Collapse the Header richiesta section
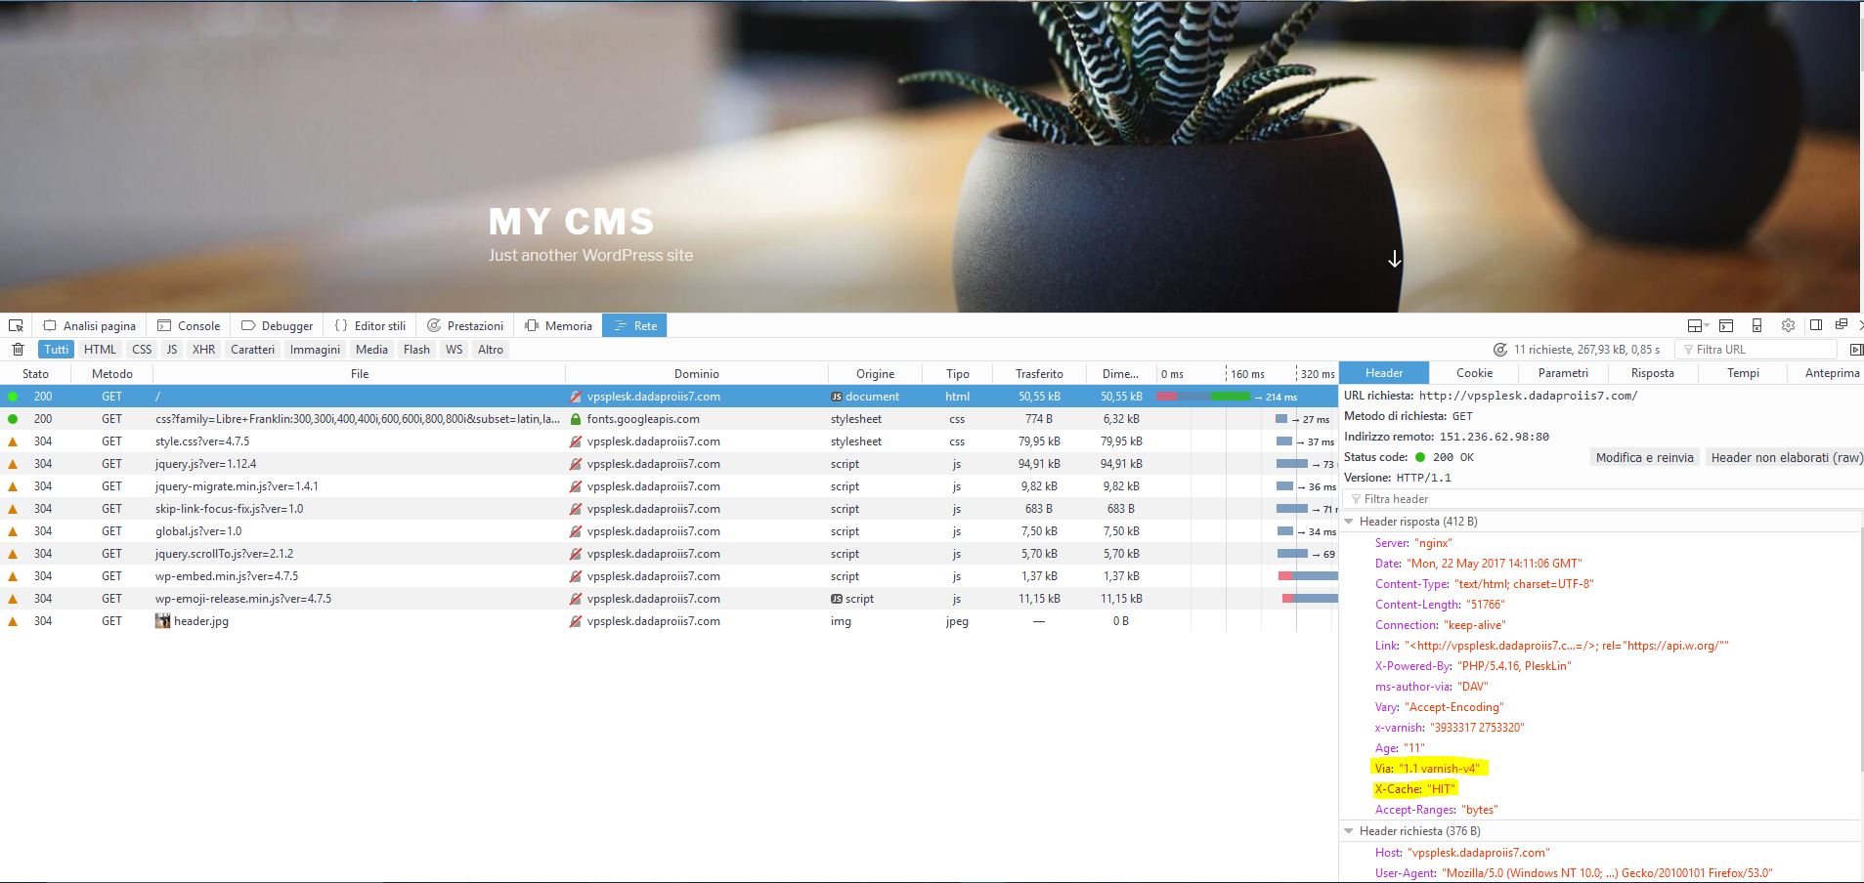Viewport: 1864px width, 883px height. pyautogui.click(x=1350, y=831)
